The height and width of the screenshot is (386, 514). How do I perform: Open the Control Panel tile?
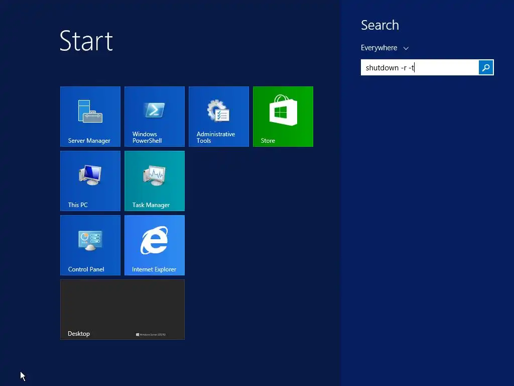click(x=90, y=245)
